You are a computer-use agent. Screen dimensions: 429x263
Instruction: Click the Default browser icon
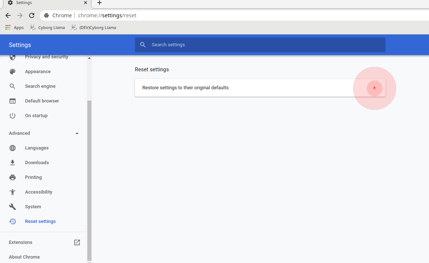click(13, 101)
